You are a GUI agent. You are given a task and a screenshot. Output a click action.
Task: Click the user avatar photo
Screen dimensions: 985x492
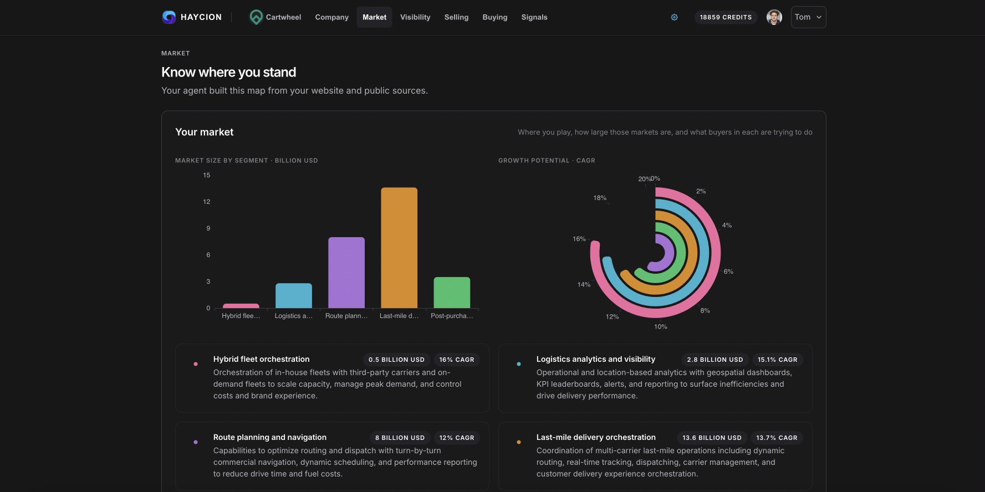[x=774, y=17]
